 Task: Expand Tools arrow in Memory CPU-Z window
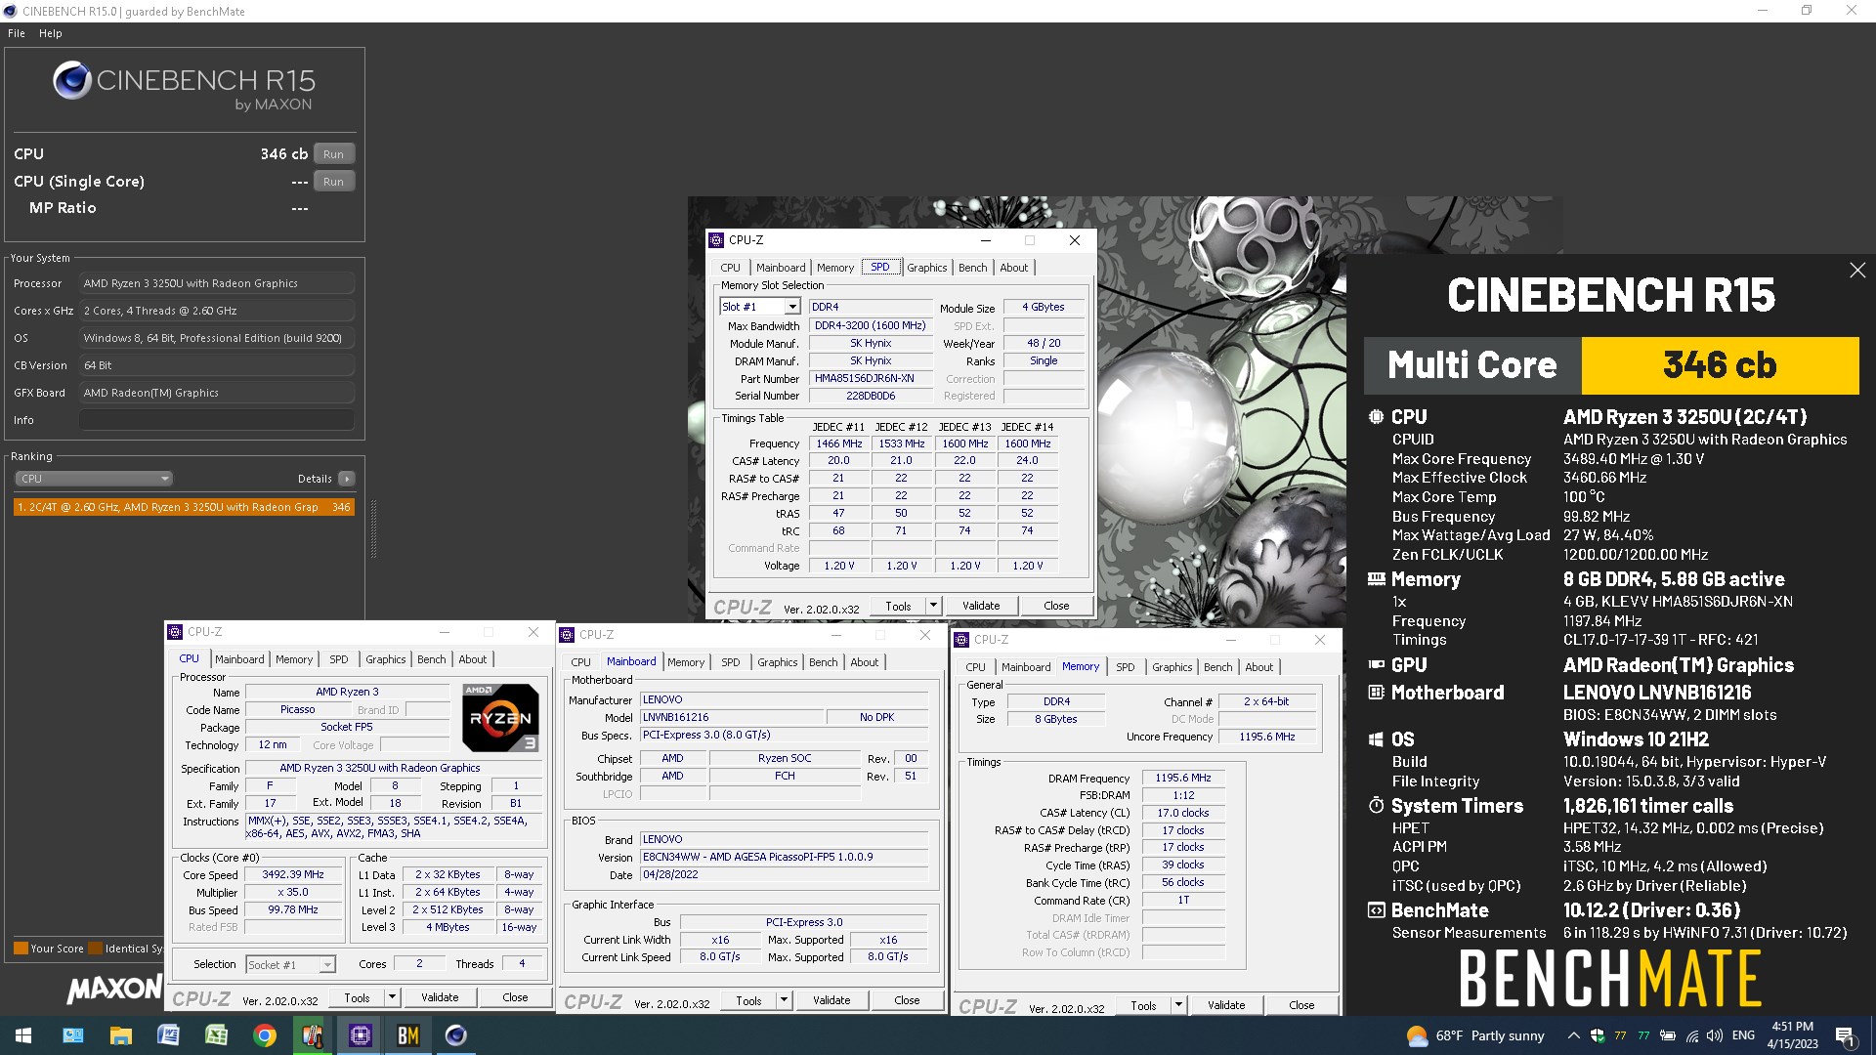tap(1178, 1005)
